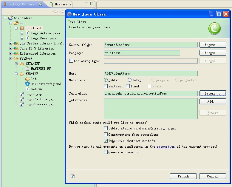Collapse the WEB-INF folder node
This screenshot has height=187, width=232.
(16, 74)
